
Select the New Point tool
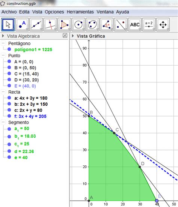[22, 25]
